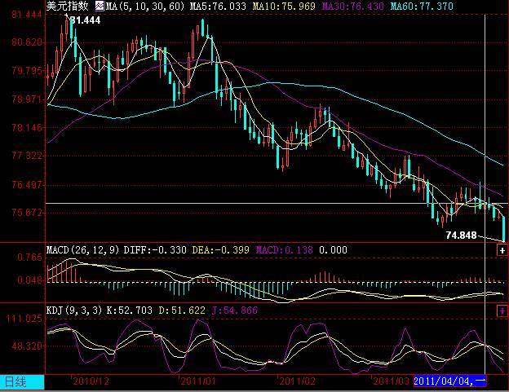The height and width of the screenshot is (392, 509).
Task: Click the 2011/03 date marker
Action: click(392, 381)
